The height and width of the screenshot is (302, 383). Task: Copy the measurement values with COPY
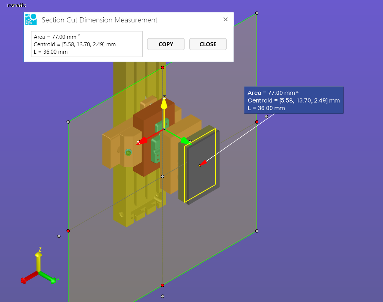tap(165, 44)
